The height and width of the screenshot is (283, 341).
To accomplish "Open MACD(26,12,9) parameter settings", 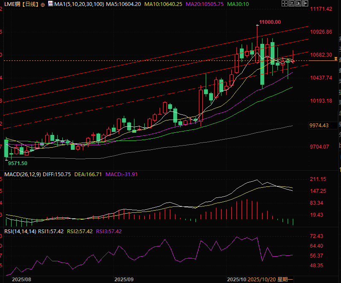I will pyautogui.click(x=21, y=174).
